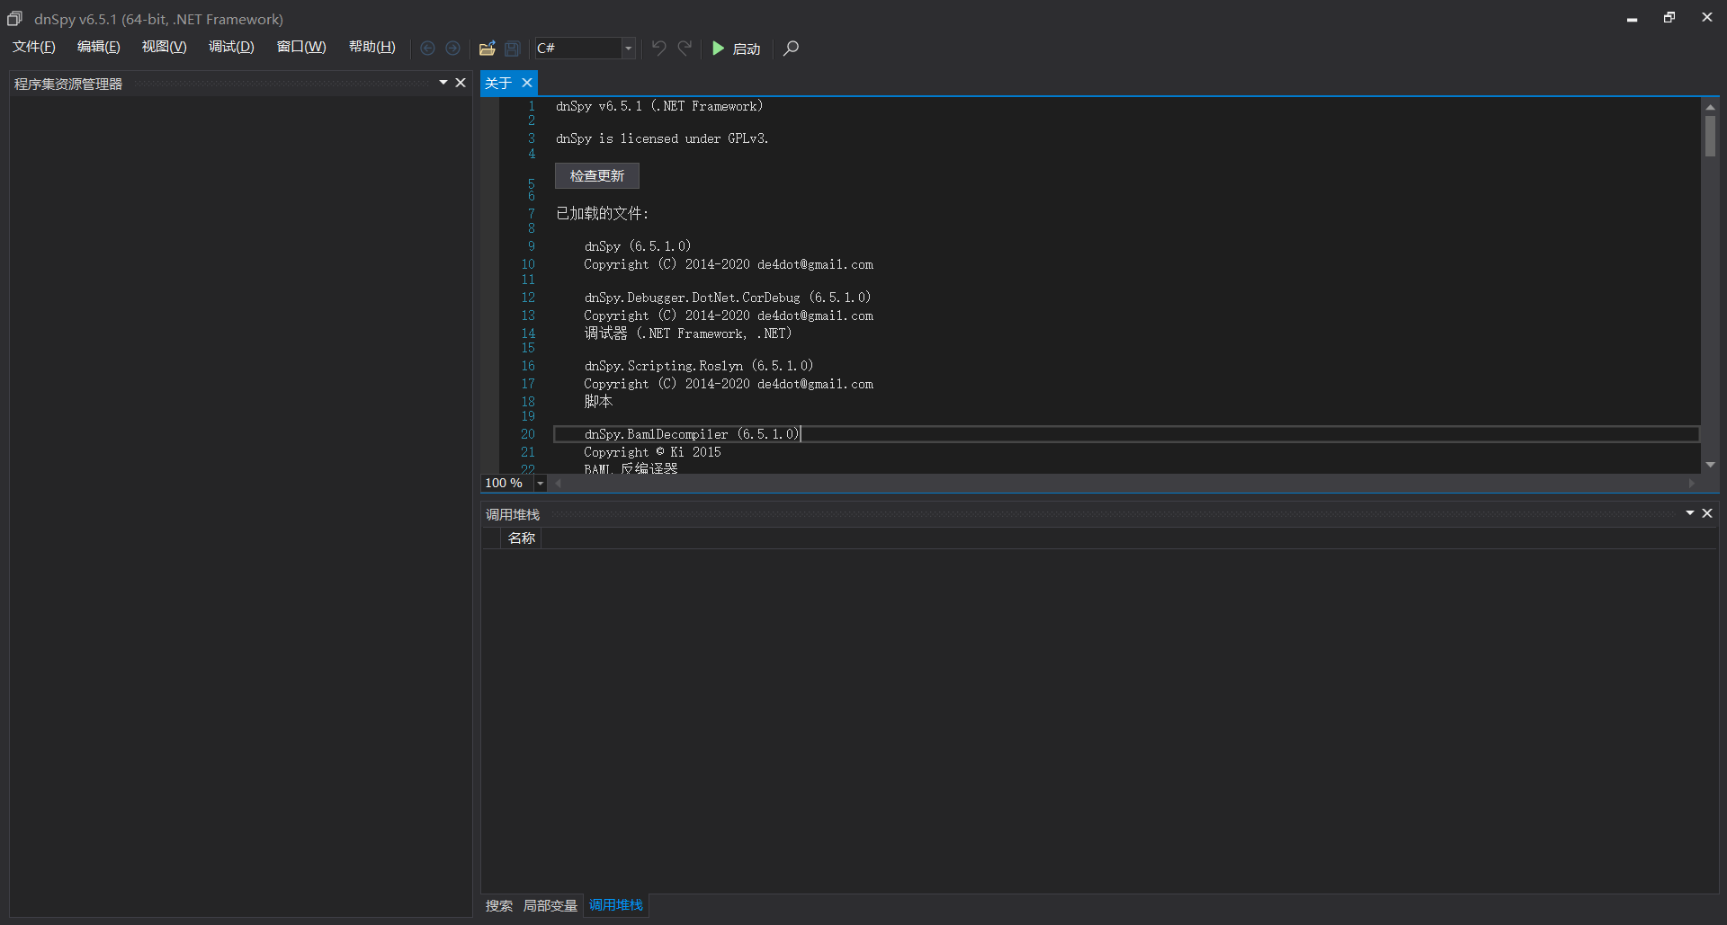1727x925 pixels.
Task: Click the Open file folder icon
Action: click(487, 49)
